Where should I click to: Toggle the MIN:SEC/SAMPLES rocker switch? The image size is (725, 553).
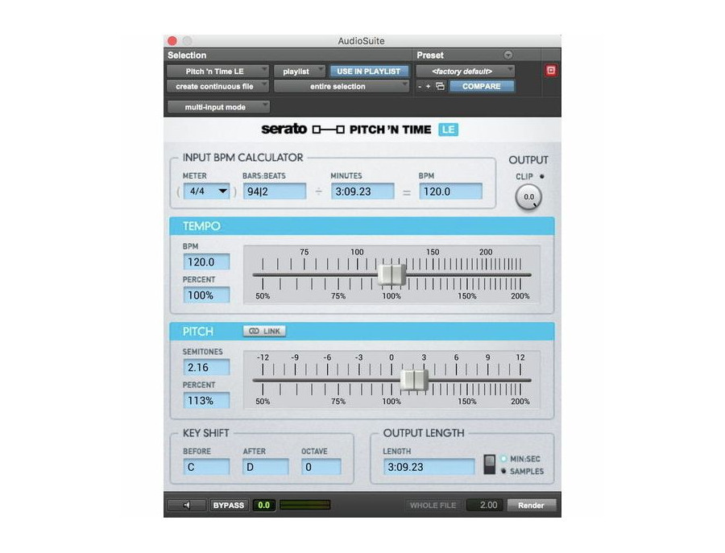[489, 464]
